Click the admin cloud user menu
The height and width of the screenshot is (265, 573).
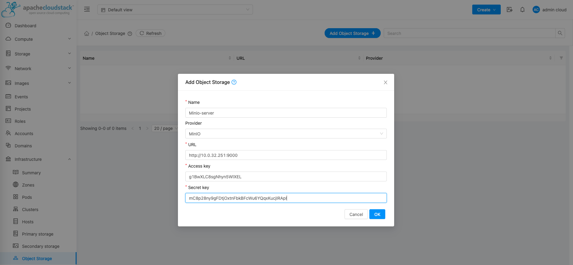pyautogui.click(x=550, y=9)
